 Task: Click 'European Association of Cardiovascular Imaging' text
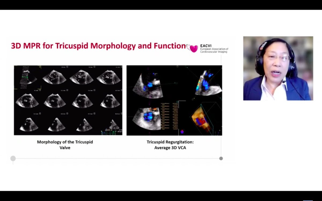[214, 50]
